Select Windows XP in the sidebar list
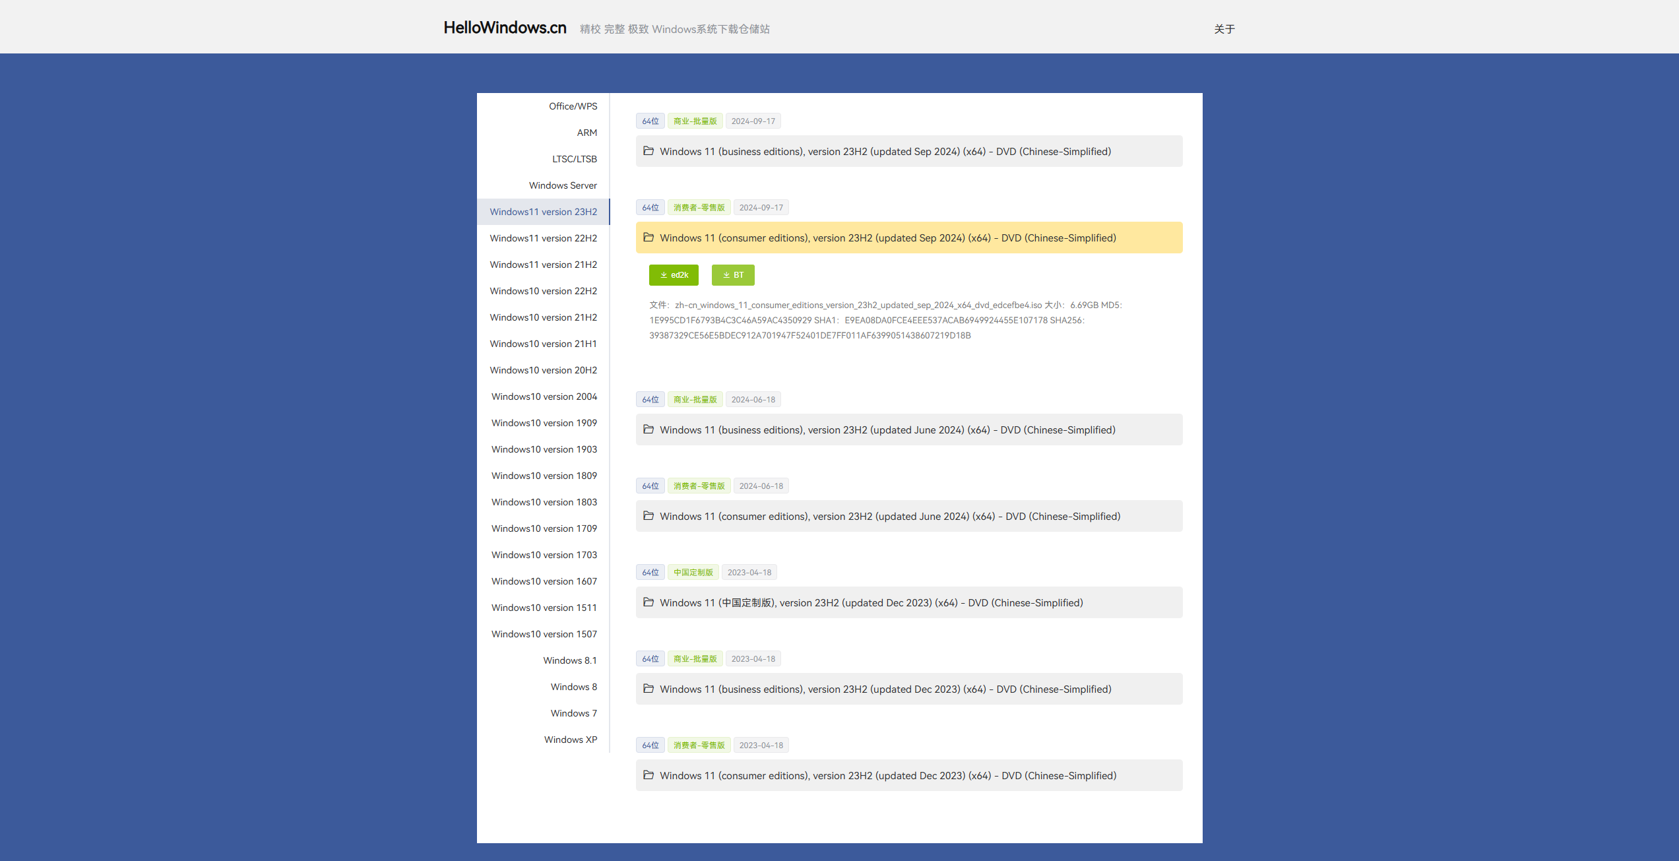1679x861 pixels. pyautogui.click(x=570, y=740)
